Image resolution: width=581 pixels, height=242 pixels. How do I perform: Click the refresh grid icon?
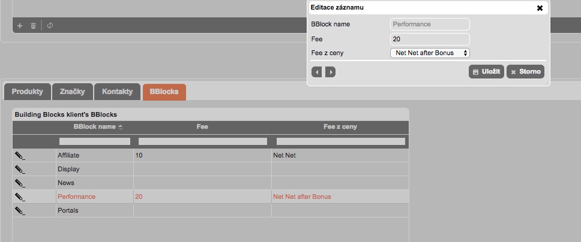50,26
